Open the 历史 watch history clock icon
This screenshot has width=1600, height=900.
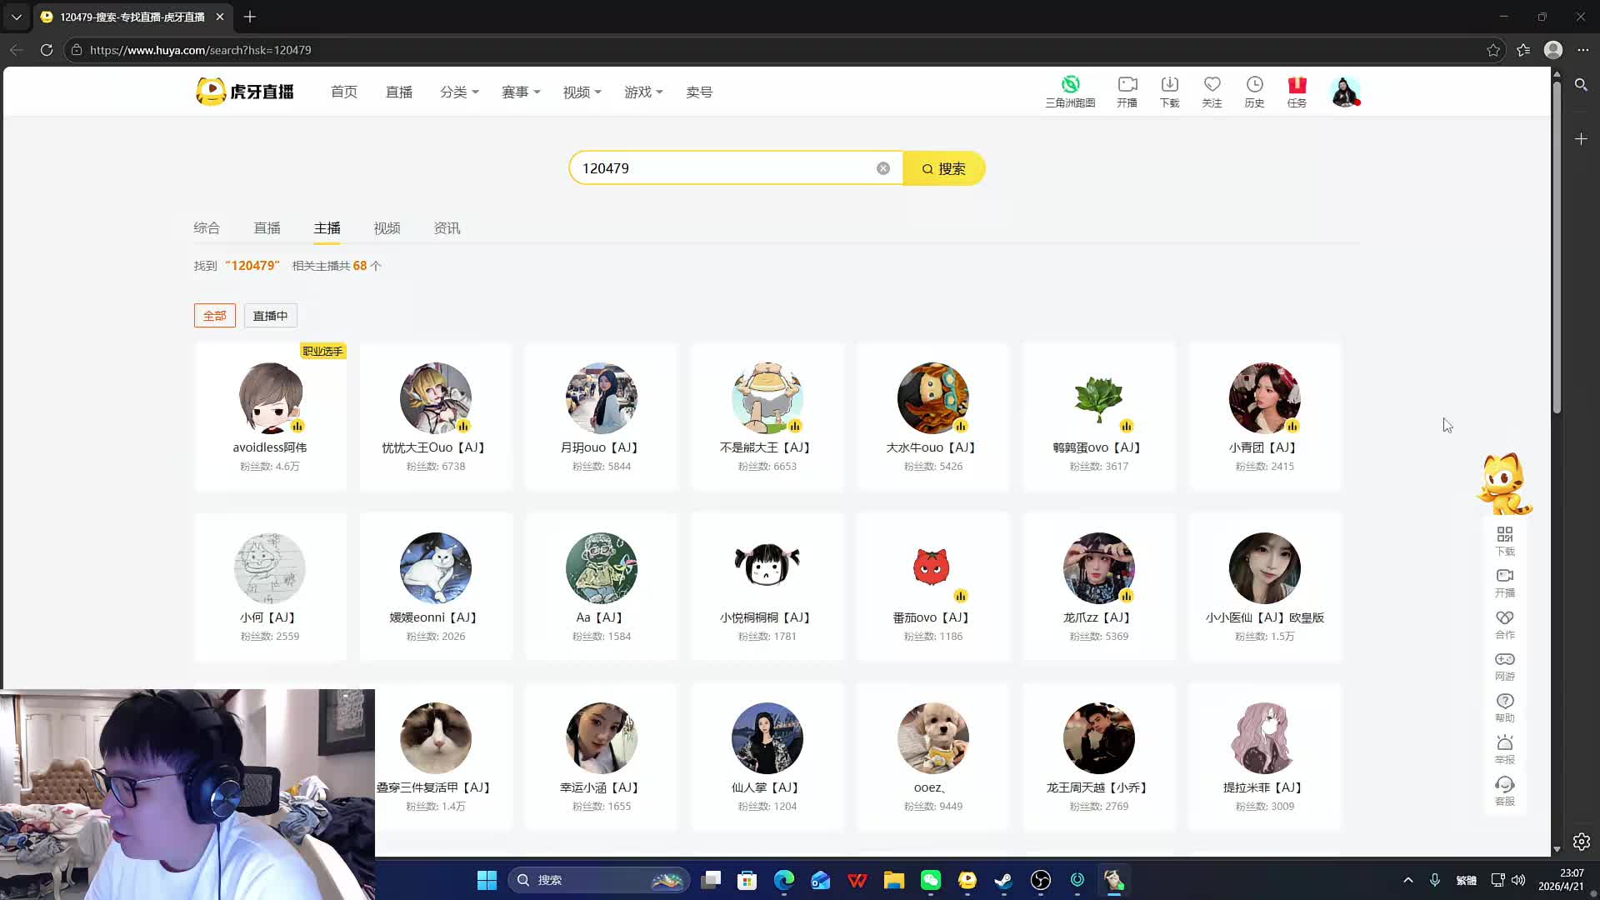[1254, 91]
